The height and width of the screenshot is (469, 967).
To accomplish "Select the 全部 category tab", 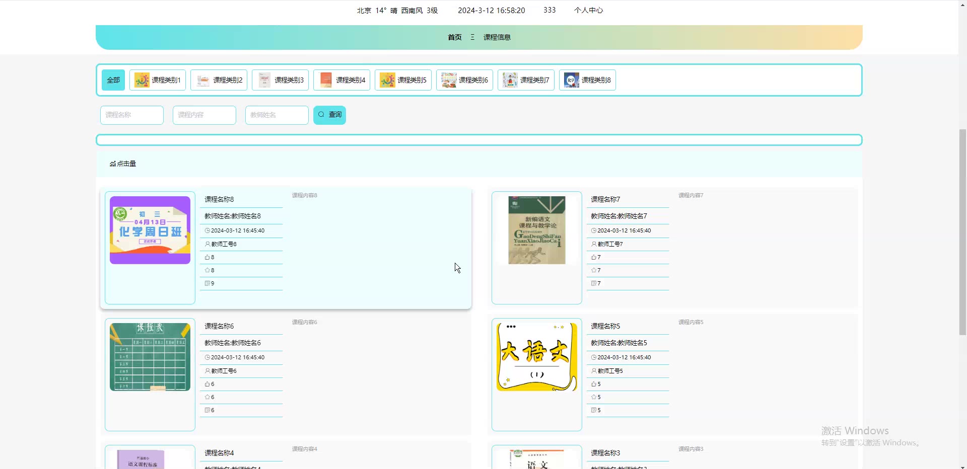I will click(x=113, y=80).
